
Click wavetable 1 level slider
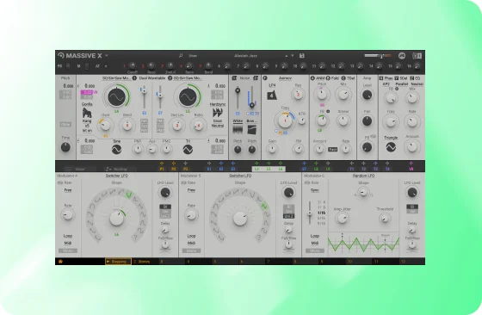[144, 96]
